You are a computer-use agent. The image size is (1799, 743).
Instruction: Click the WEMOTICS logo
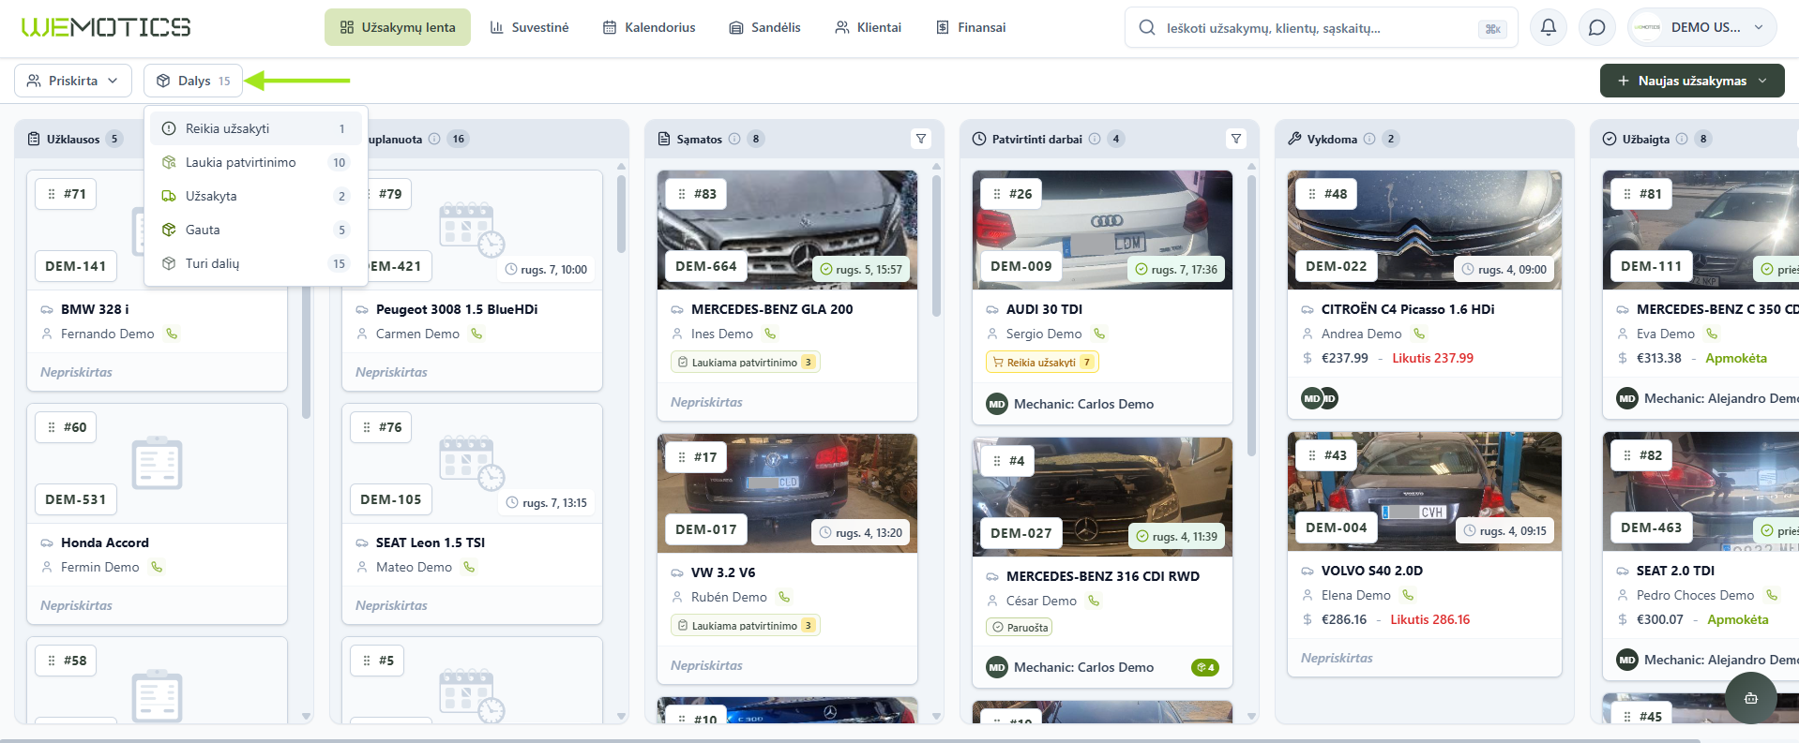point(106,27)
